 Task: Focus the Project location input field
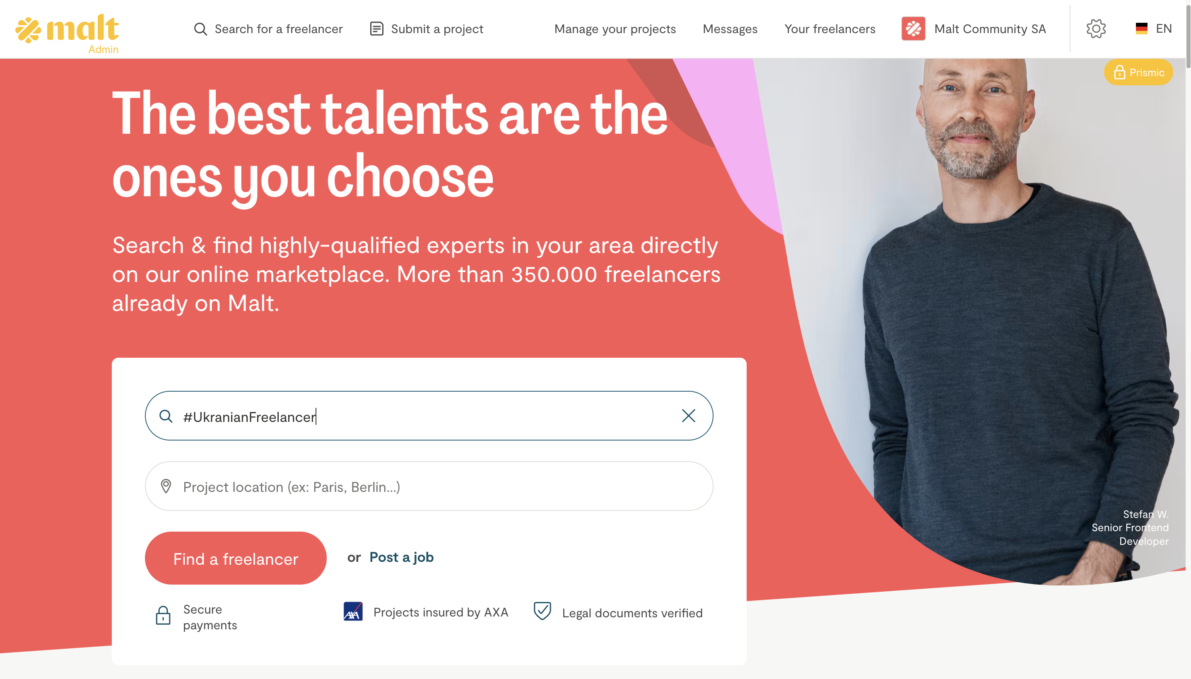click(x=429, y=486)
